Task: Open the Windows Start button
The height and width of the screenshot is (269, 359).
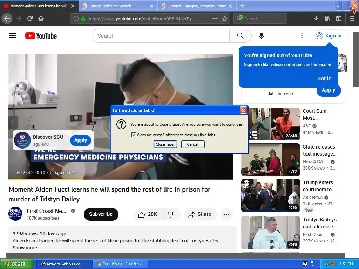Action: [17, 264]
